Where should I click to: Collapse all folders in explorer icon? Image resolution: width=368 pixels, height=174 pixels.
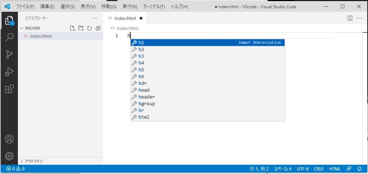coord(98,28)
